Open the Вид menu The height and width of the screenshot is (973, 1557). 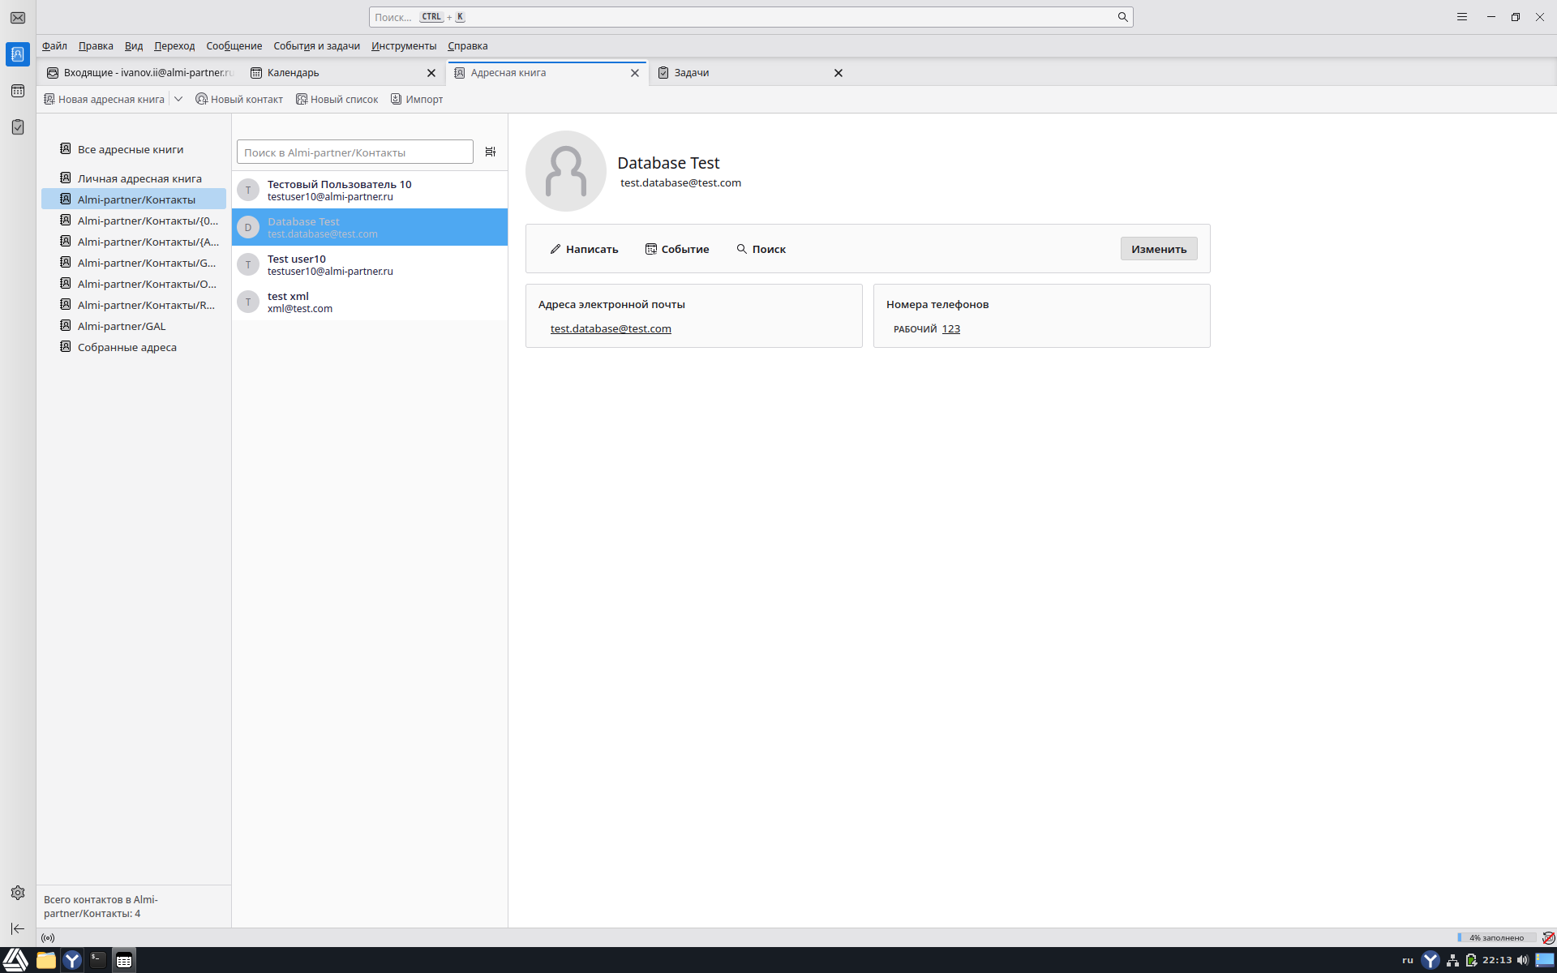click(x=134, y=46)
